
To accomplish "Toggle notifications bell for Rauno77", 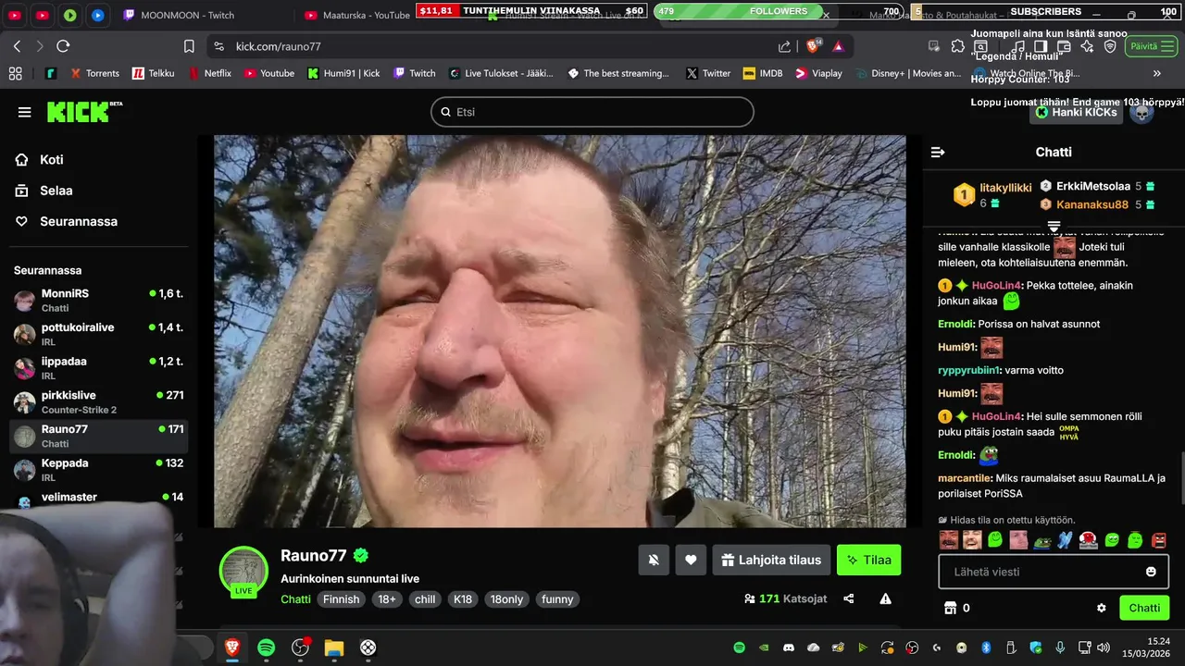I will click(x=654, y=560).
